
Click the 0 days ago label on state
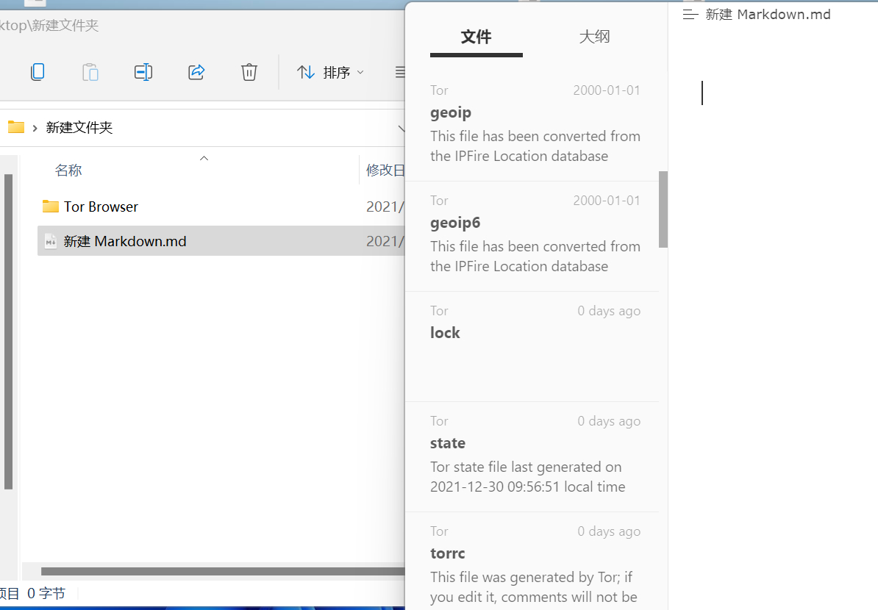pyautogui.click(x=609, y=421)
